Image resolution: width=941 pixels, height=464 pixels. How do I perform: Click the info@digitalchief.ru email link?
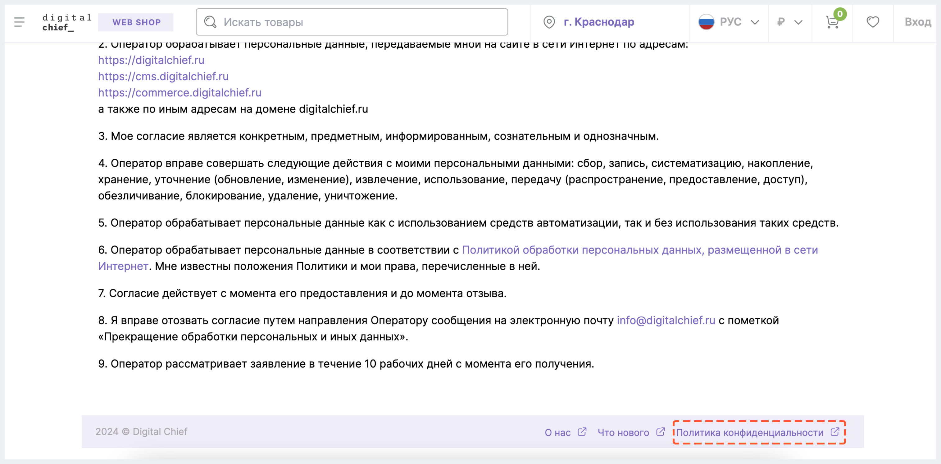pyautogui.click(x=666, y=320)
